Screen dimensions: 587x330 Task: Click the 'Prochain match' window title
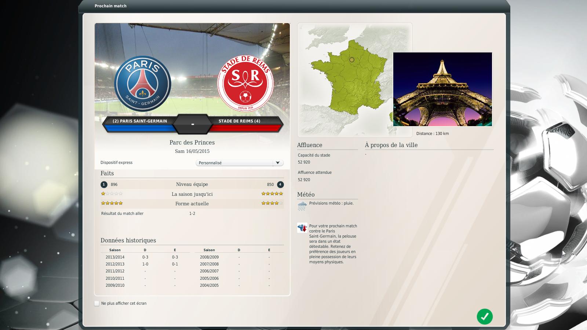coord(110,6)
